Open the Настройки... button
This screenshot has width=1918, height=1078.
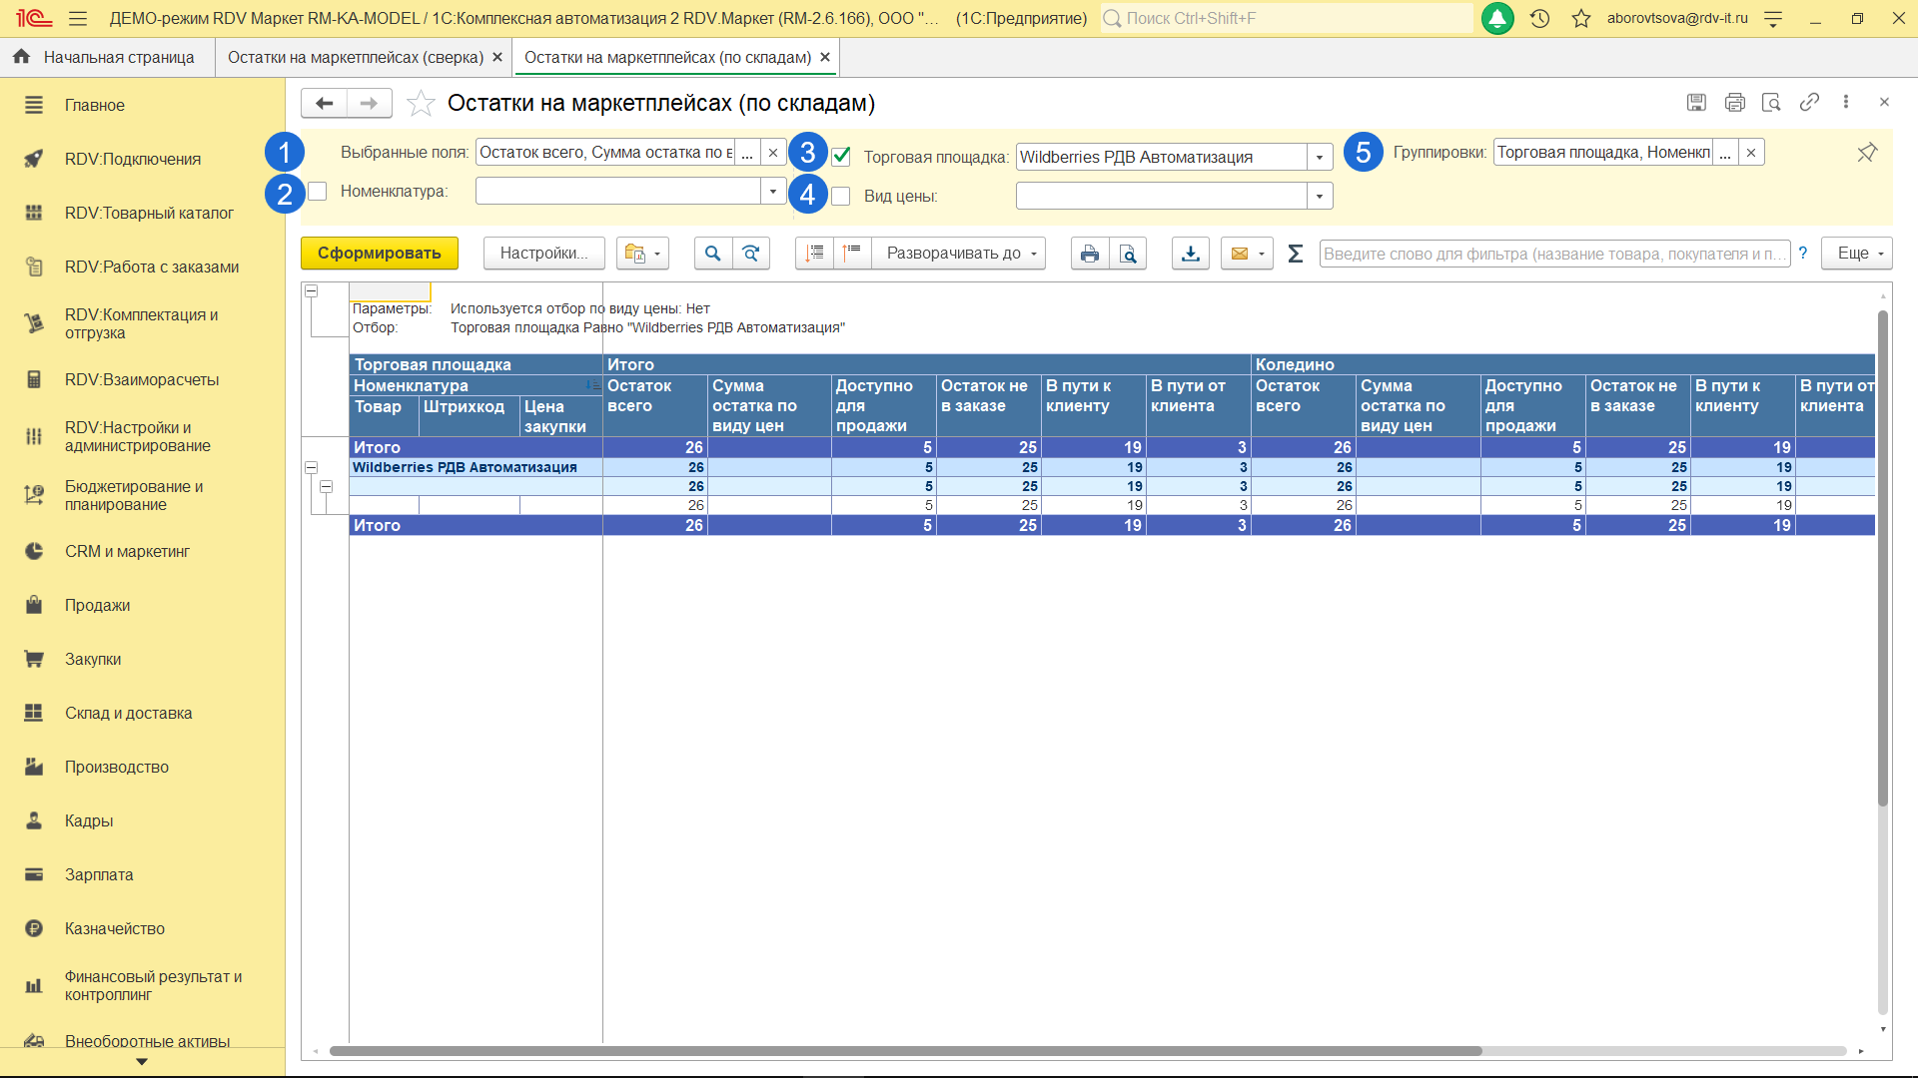pyautogui.click(x=543, y=254)
